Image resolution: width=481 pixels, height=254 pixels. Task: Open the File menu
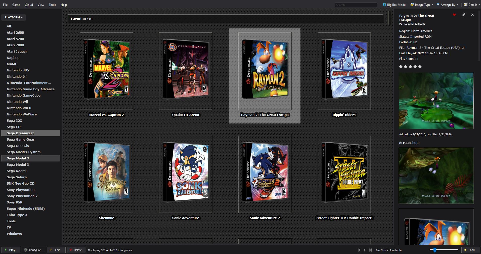[5, 5]
